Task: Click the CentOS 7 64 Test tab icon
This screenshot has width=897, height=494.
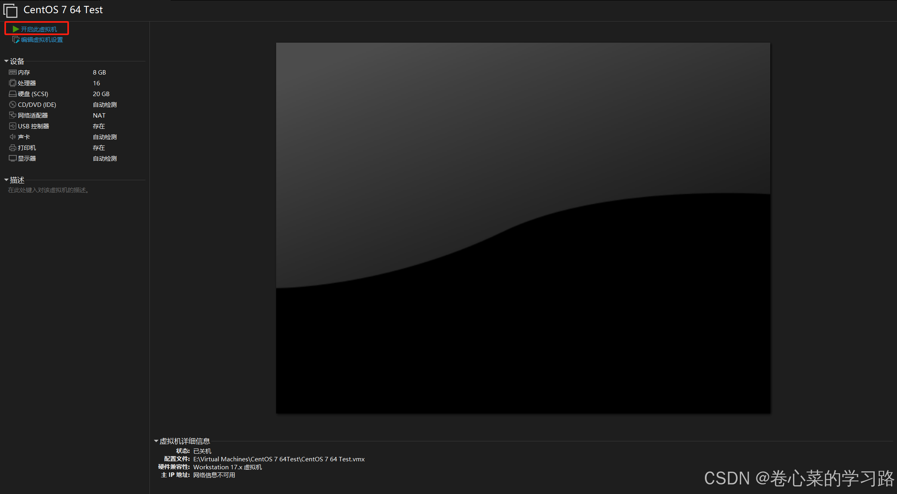Action: [x=10, y=11]
